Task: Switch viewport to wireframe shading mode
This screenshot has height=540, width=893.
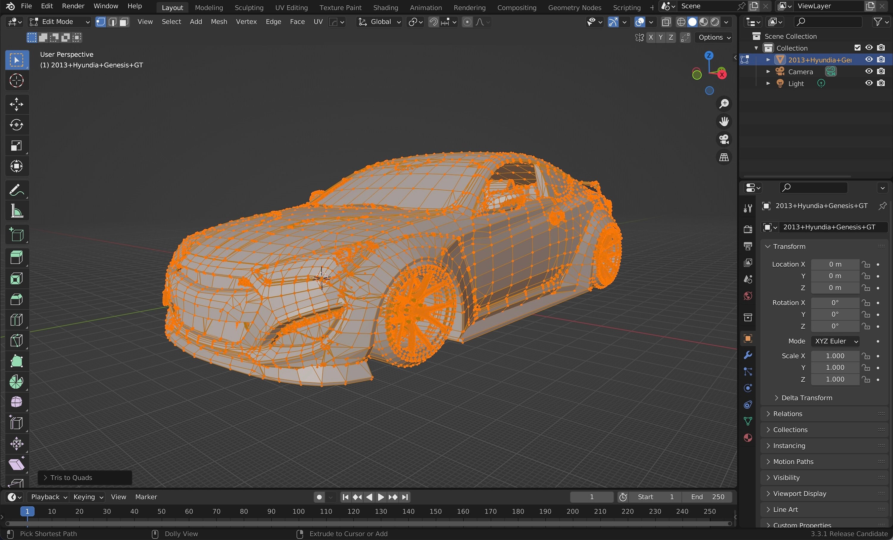Action: [x=681, y=22]
